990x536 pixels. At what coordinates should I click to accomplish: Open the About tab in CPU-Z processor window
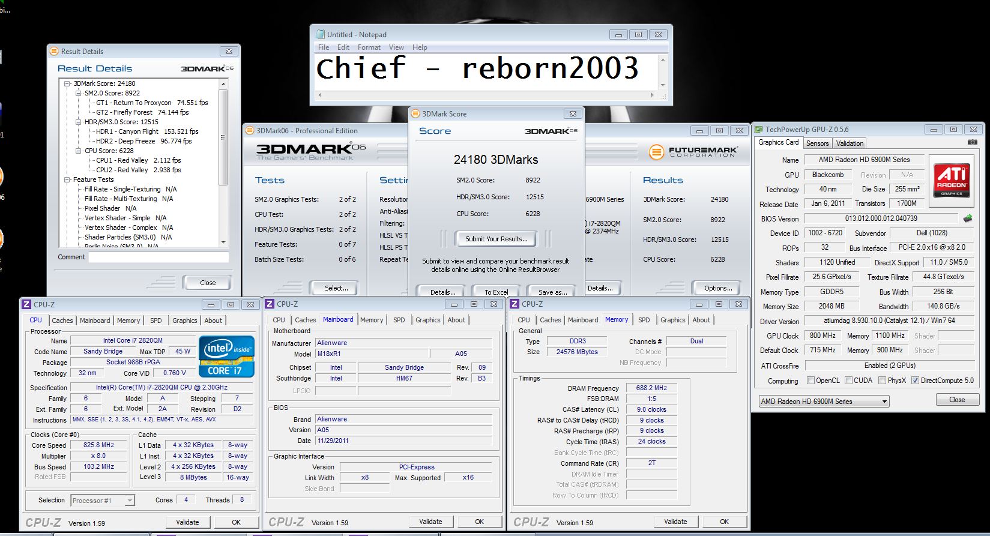(x=213, y=321)
